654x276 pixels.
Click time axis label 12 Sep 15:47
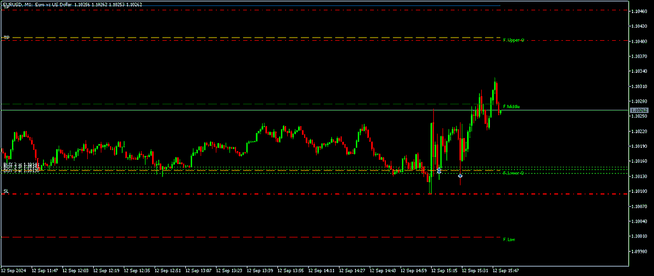(x=506, y=270)
